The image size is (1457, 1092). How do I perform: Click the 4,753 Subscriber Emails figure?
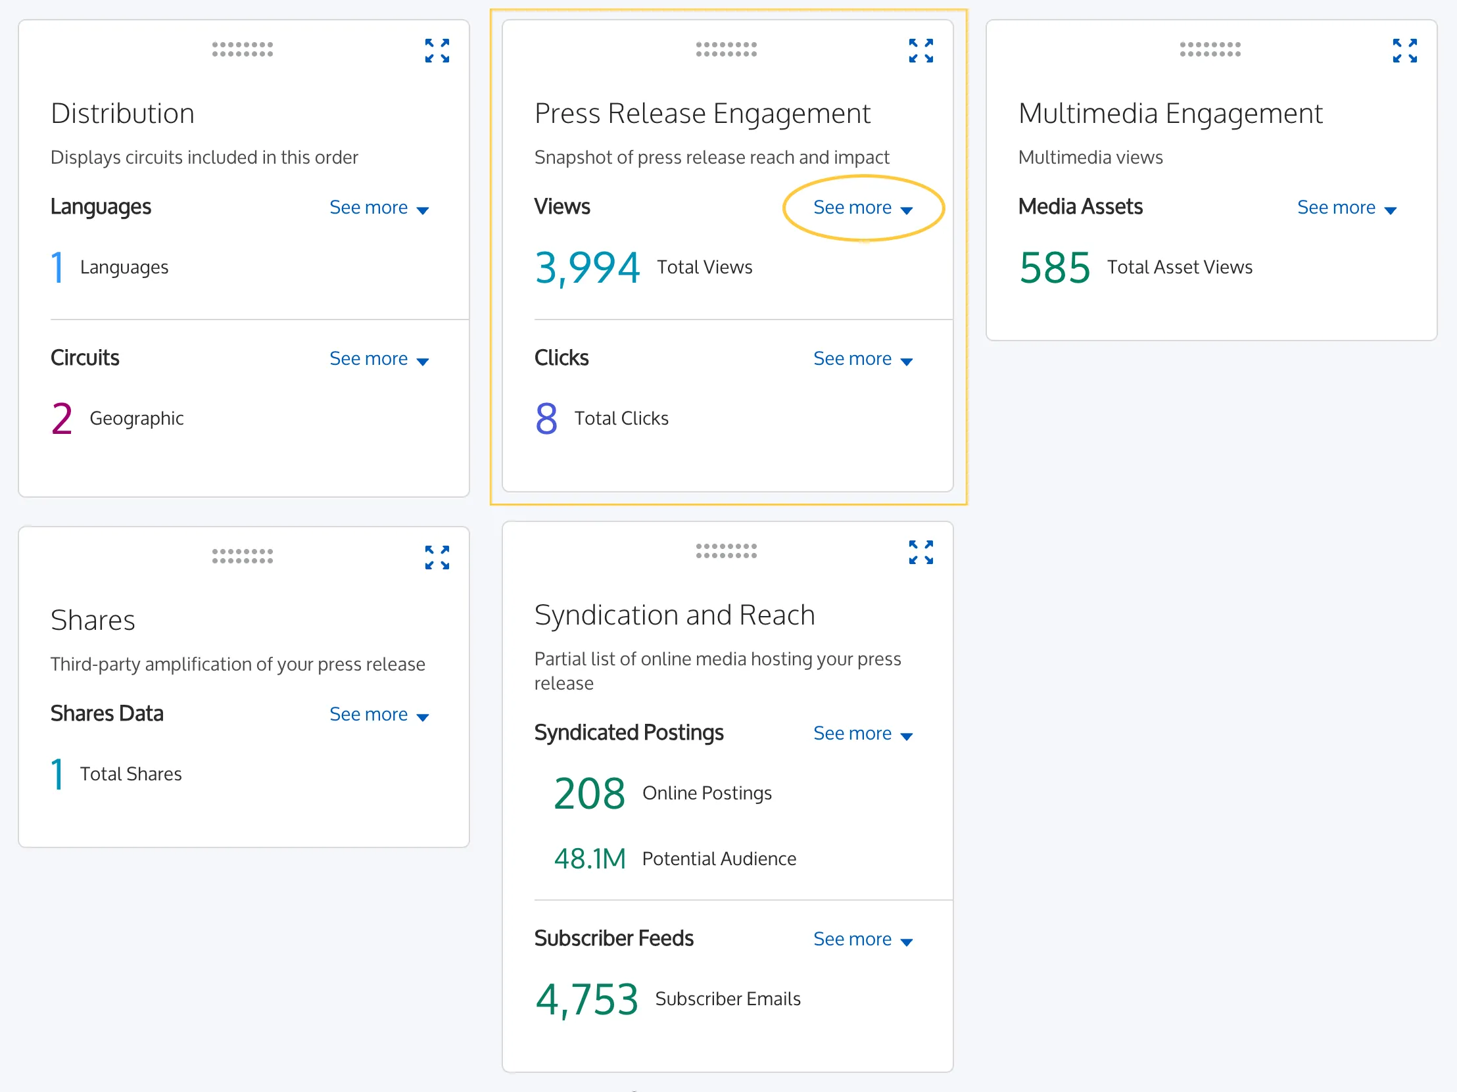click(x=587, y=1000)
